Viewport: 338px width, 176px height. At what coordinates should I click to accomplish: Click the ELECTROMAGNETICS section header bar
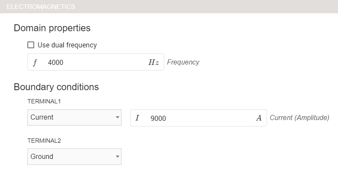pos(169,7)
